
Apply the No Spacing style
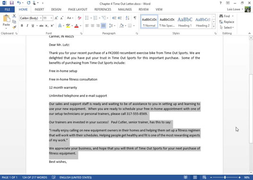point(167,22)
